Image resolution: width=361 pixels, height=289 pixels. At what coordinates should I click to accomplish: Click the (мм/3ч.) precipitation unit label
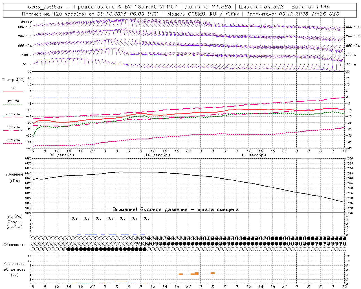pyautogui.click(x=15, y=216)
